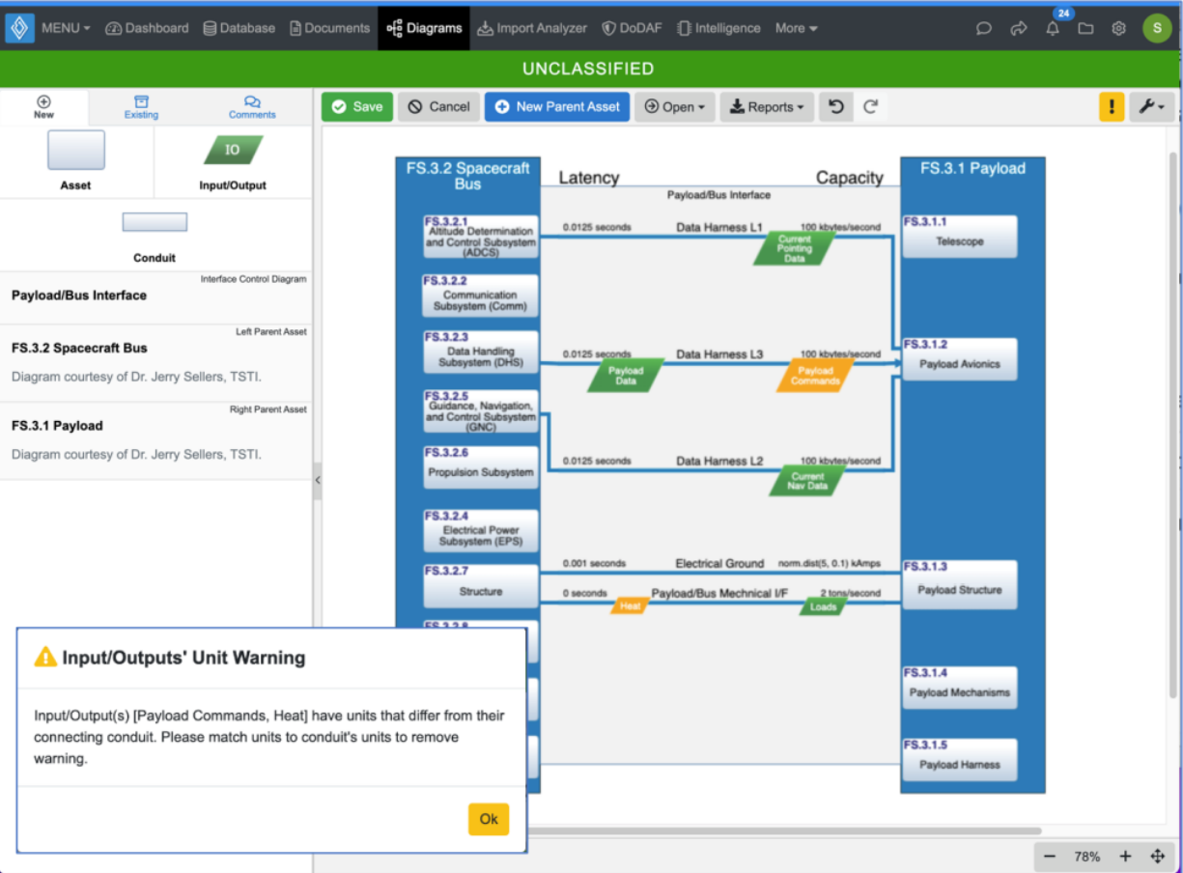1183x873 pixels.
Task: Select the DoDAF section
Action: 632,28
